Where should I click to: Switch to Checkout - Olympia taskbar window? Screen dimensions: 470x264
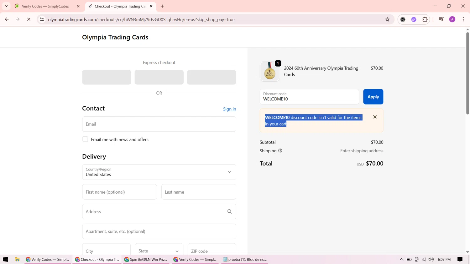(x=97, y=259)
